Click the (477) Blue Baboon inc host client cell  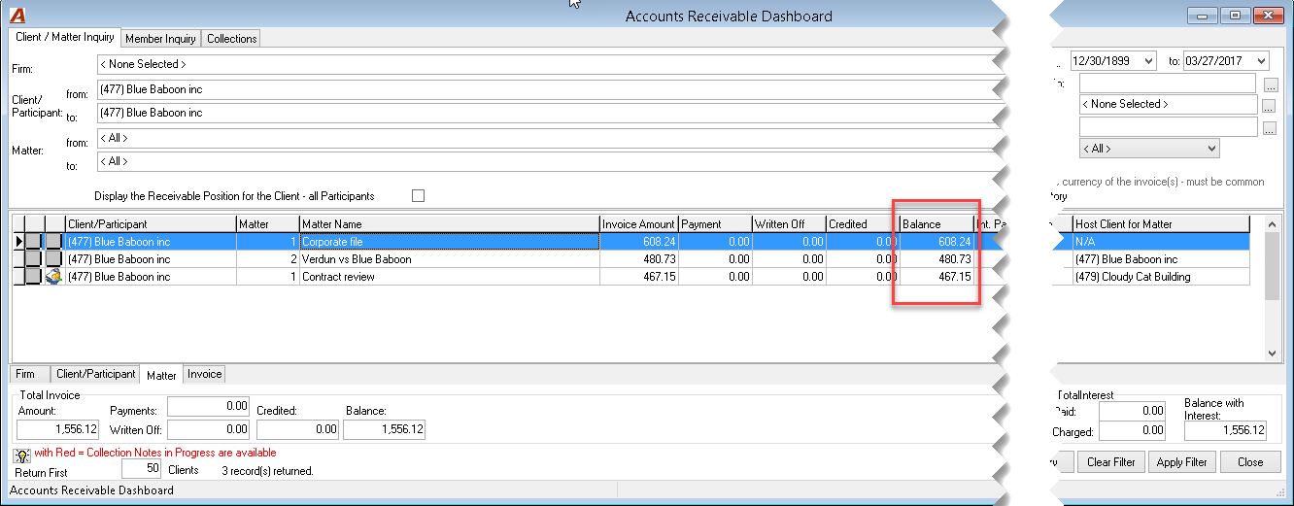pos(1160,259)
